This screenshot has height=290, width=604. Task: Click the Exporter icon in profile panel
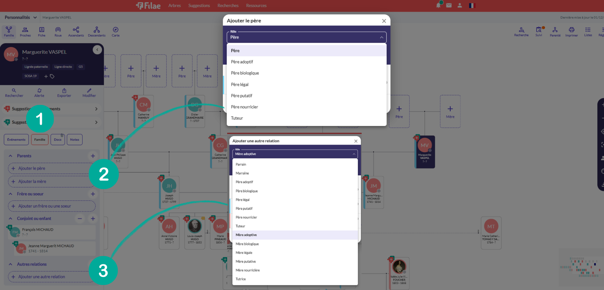[x=64, y=93]
